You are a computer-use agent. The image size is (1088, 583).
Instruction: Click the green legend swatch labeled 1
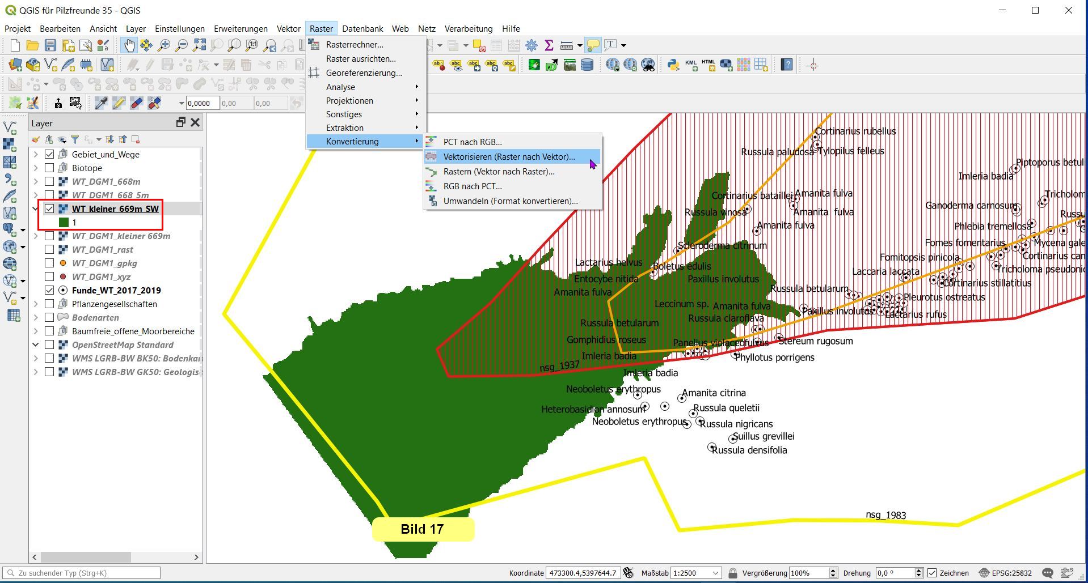pos(64,223)
